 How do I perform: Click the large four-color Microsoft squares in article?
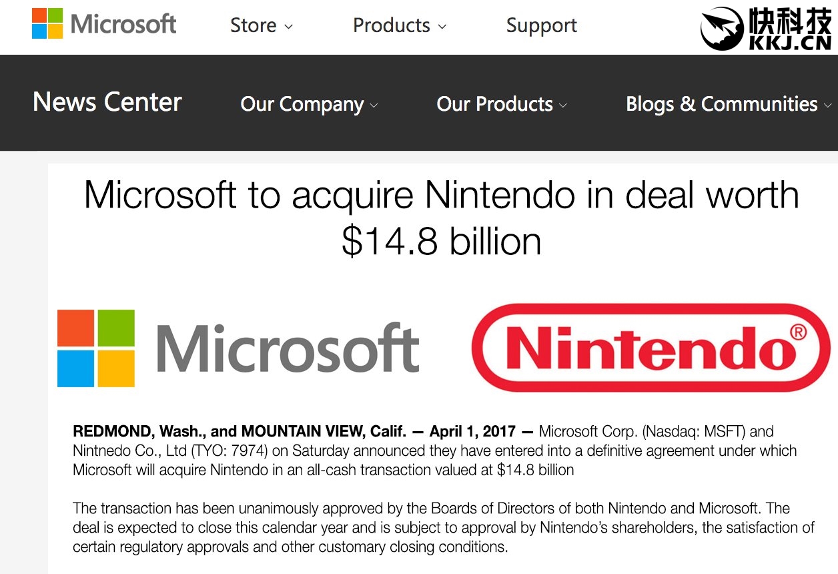pos(96,348)
